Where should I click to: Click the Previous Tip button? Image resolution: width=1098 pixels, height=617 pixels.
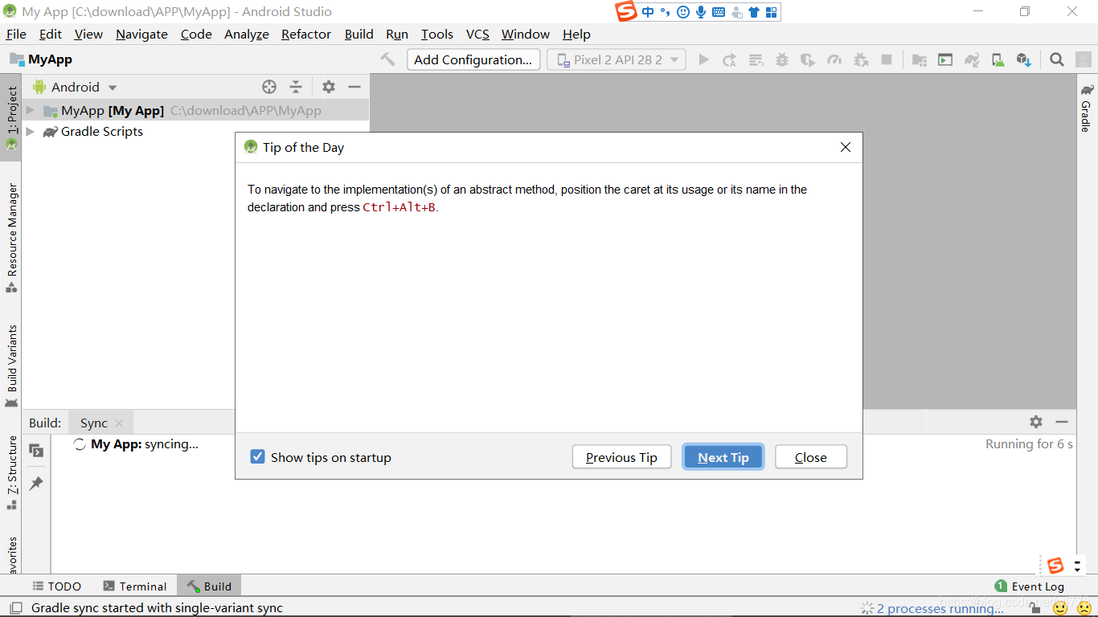621,457
